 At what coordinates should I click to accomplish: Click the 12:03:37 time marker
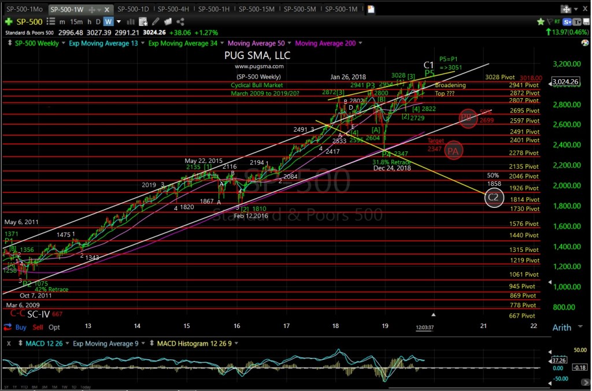425,327
